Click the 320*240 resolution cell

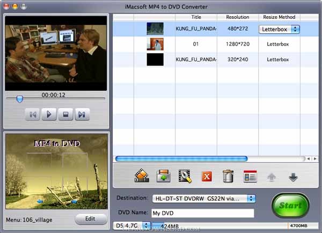click(238, 60)
